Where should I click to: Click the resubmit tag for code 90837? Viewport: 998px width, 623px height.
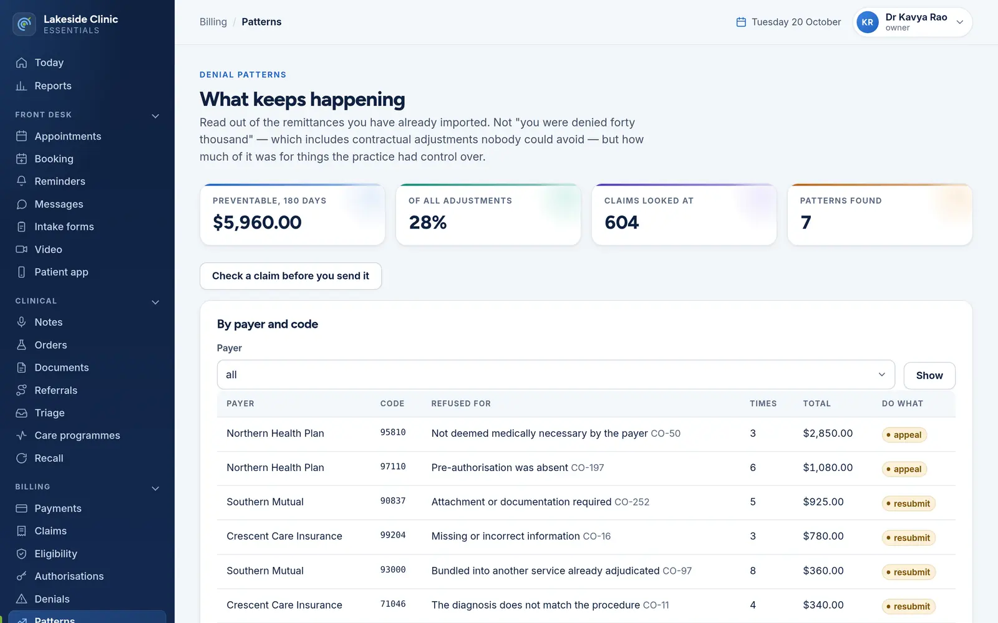tap(909, 503)
